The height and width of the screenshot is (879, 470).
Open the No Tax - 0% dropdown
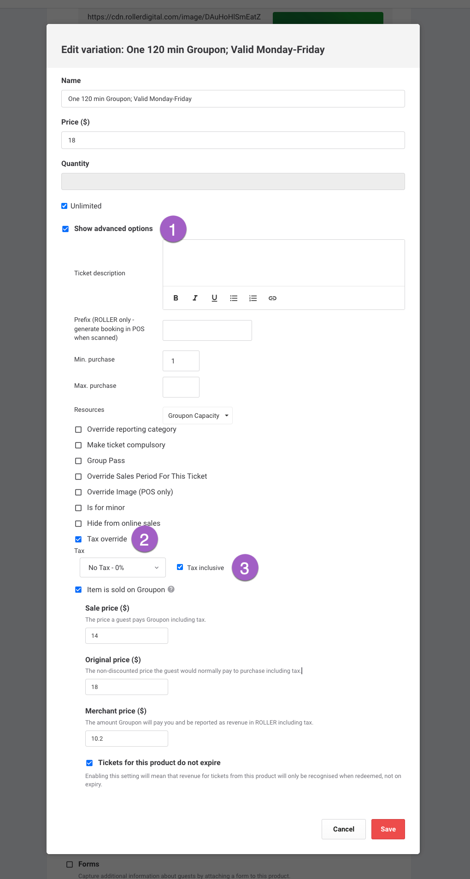tap(123, 568)
